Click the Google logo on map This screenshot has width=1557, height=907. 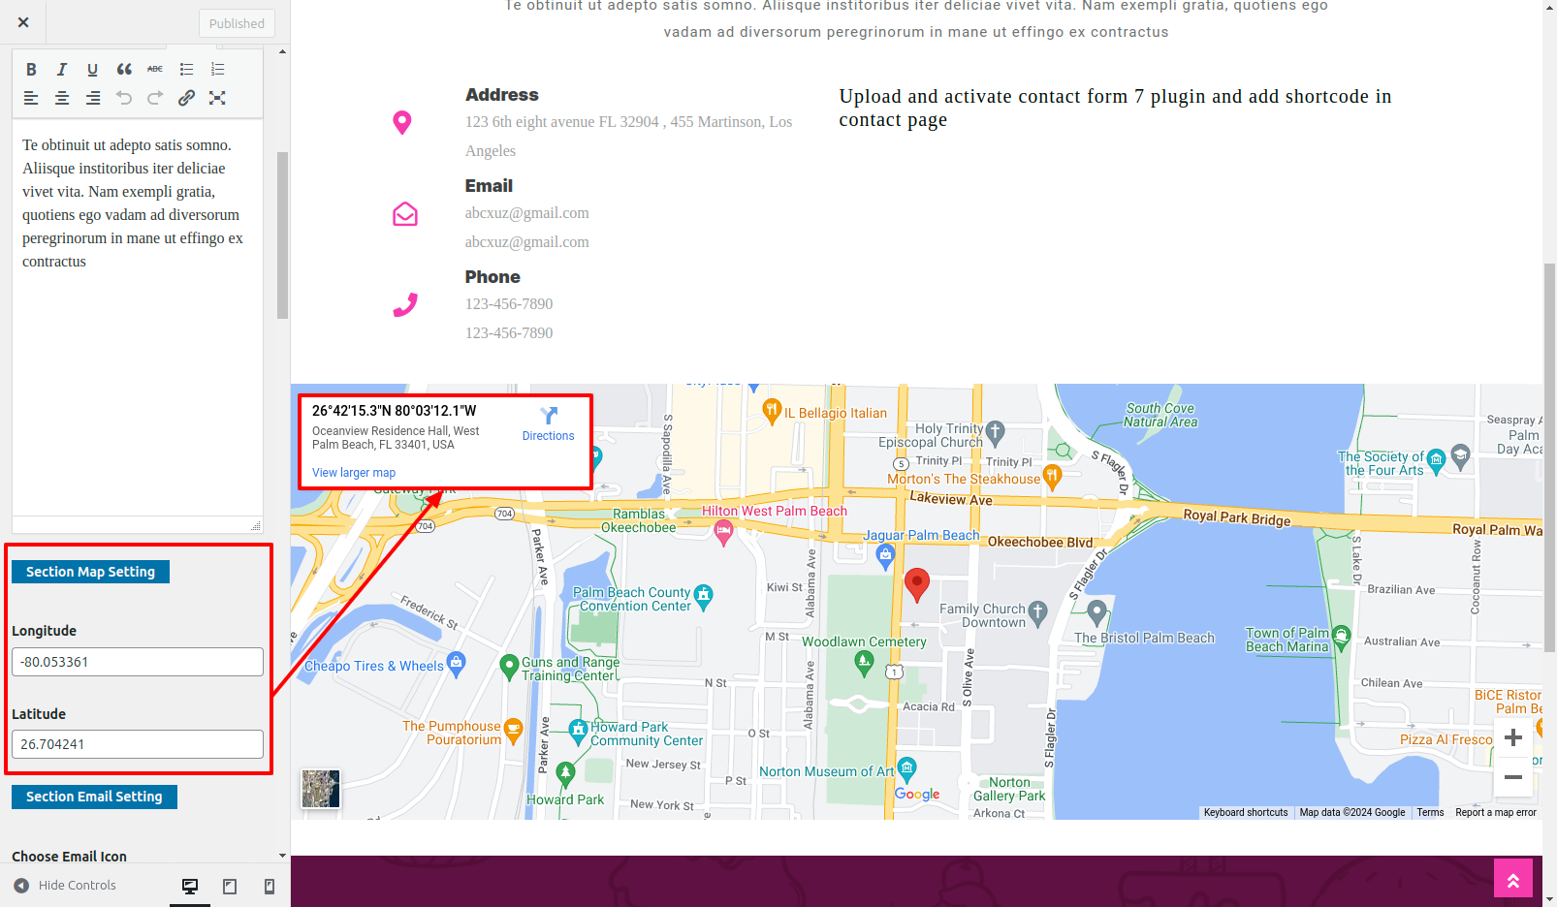917,794
